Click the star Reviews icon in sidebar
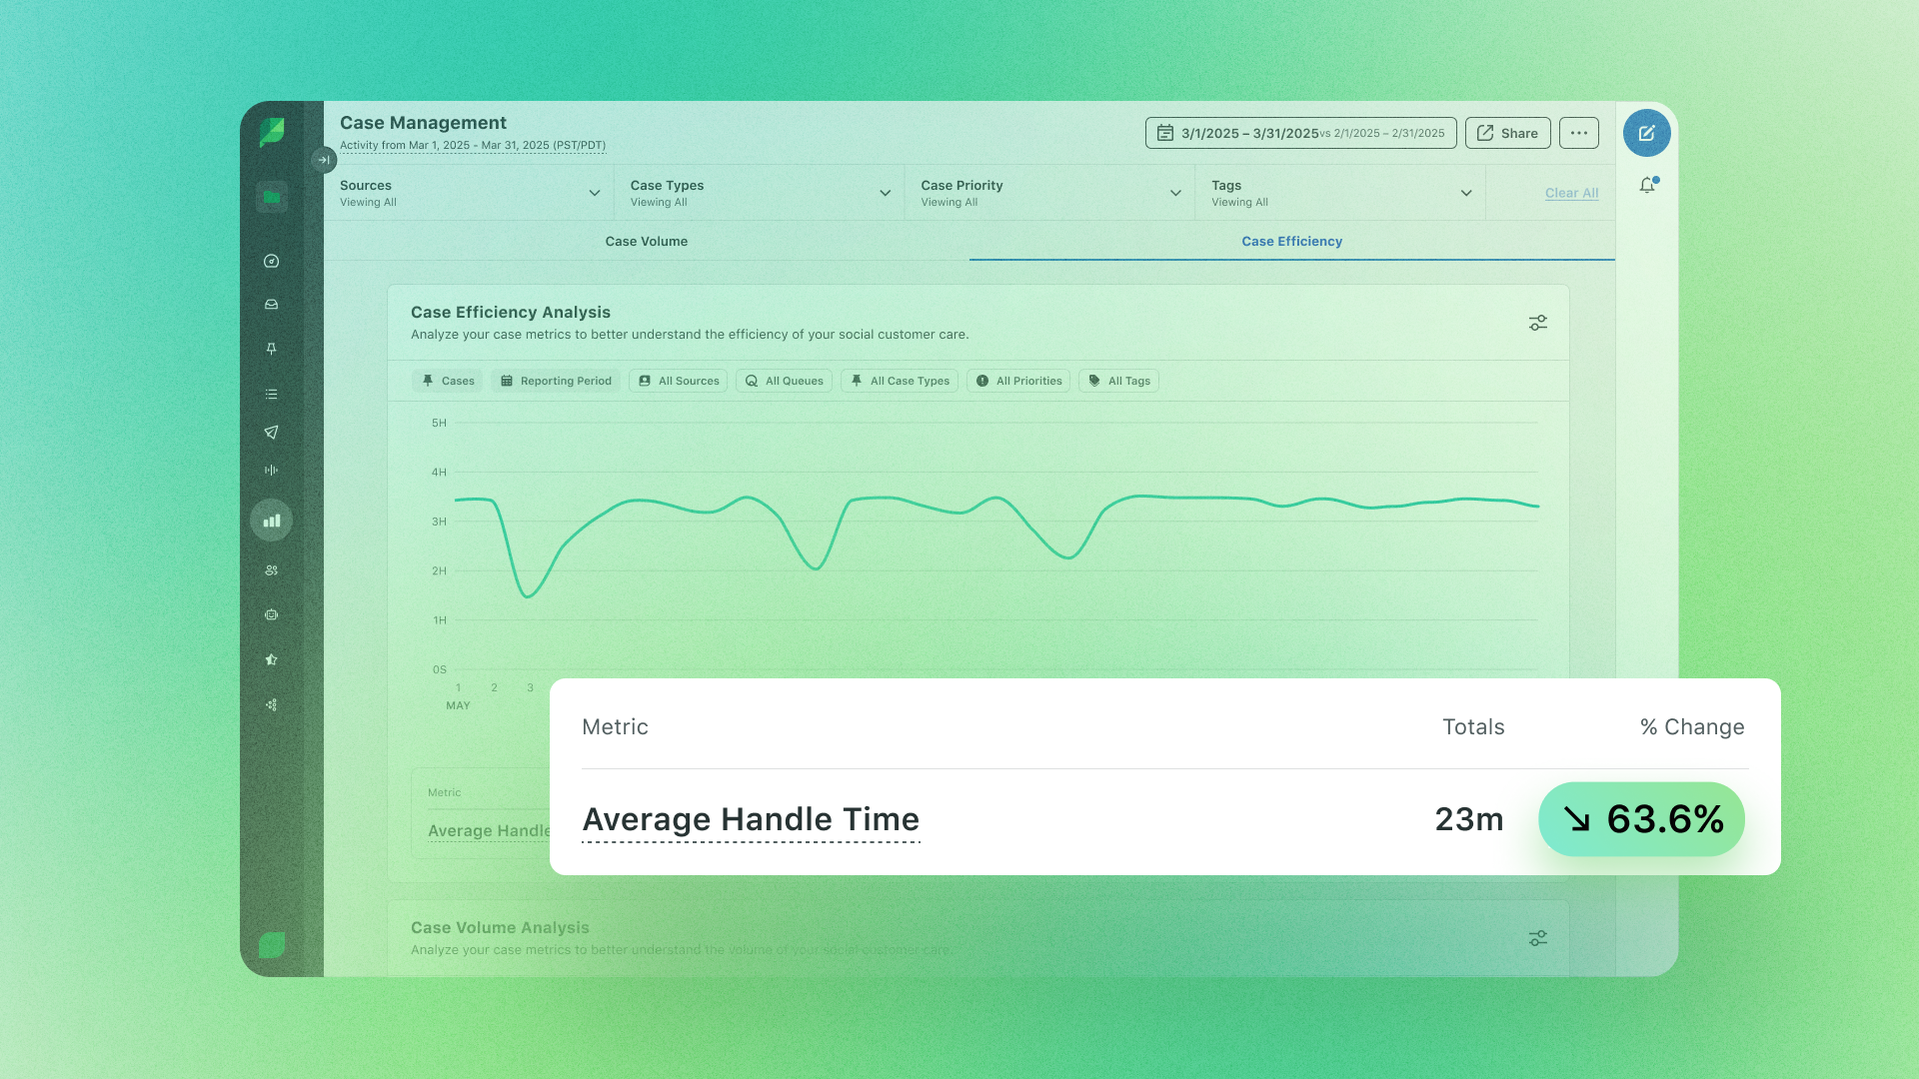 (271, 660)
